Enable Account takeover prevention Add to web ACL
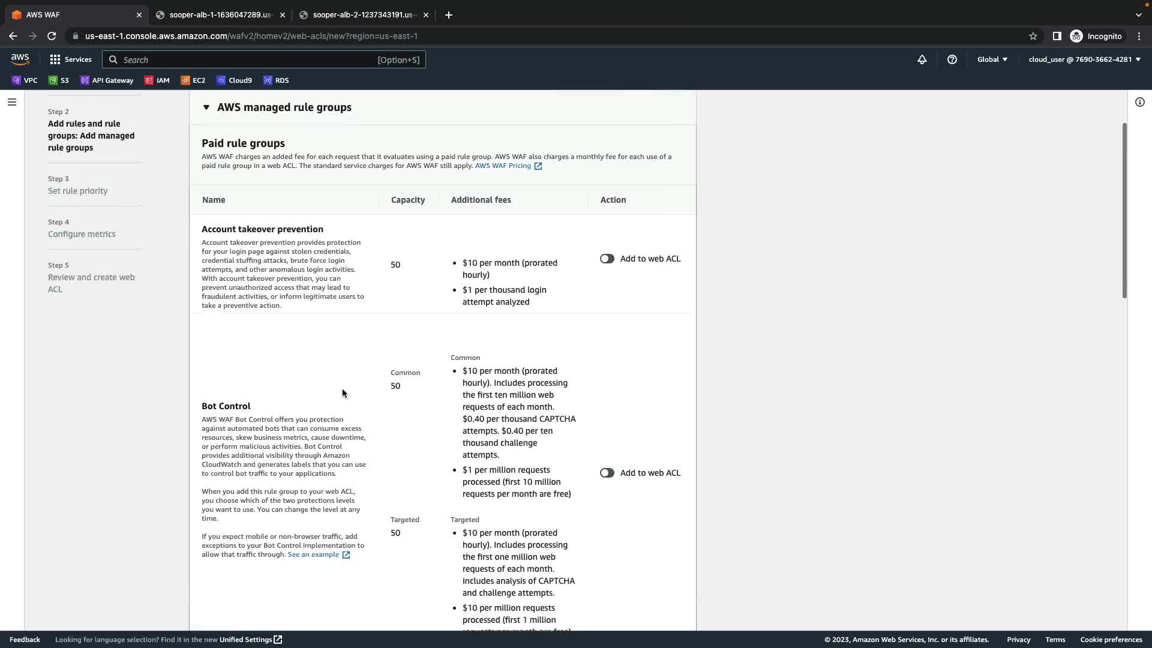The height and width of the screenshot is (648, 1152). click(607, 259)
